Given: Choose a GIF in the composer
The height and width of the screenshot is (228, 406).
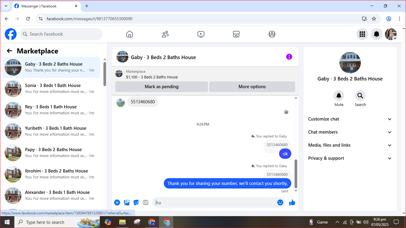Looking at the screenshot, I should (145, 202).
